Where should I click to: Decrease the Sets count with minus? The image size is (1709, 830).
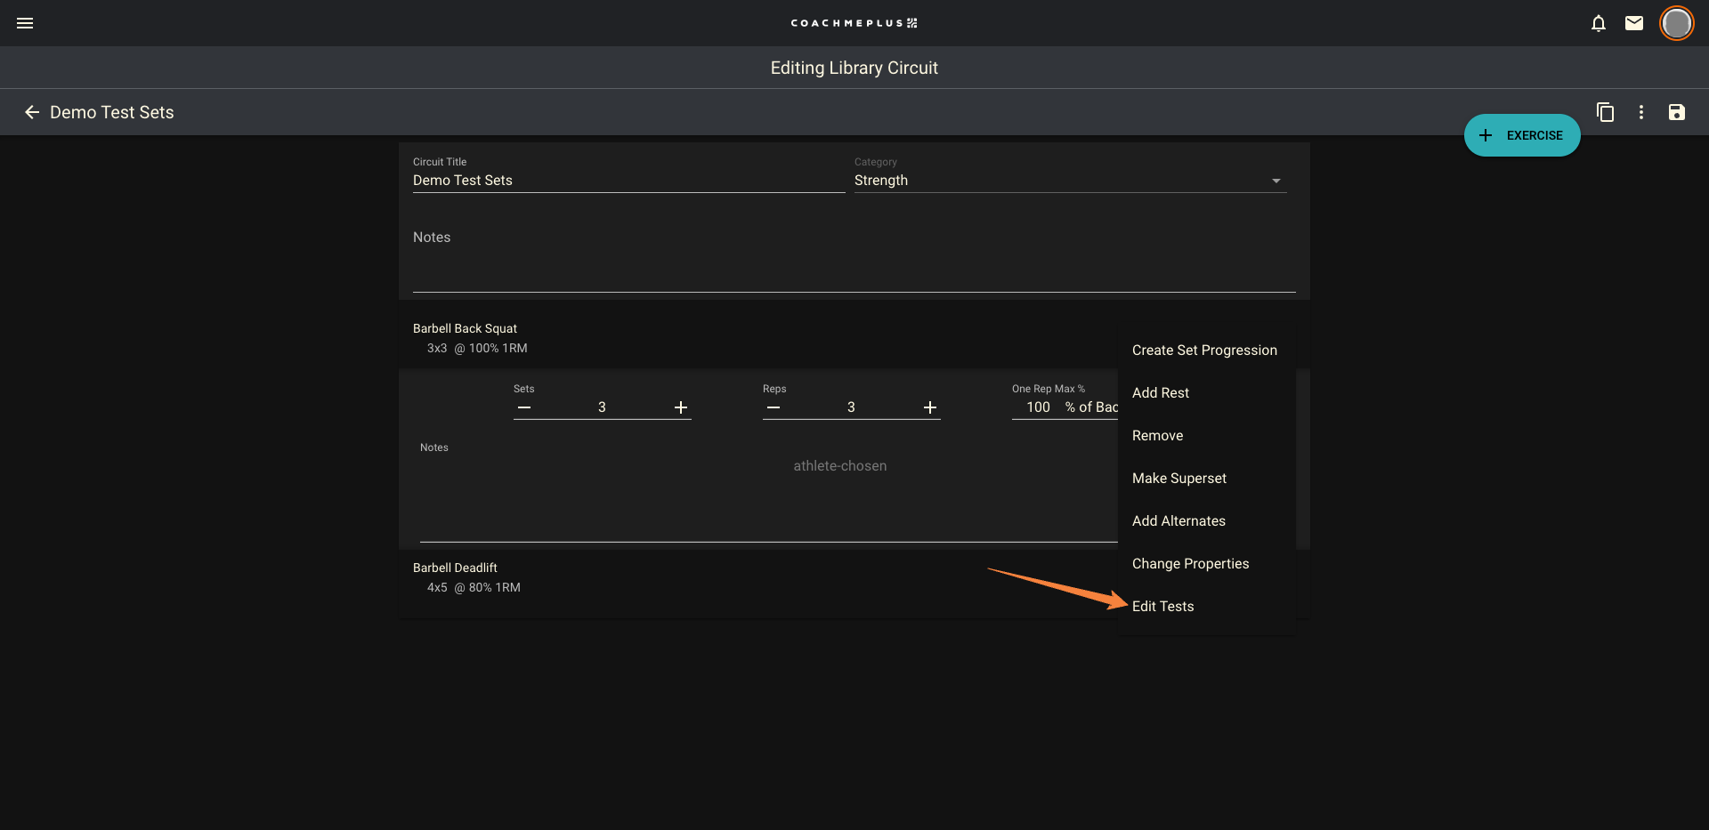[524, 407]
